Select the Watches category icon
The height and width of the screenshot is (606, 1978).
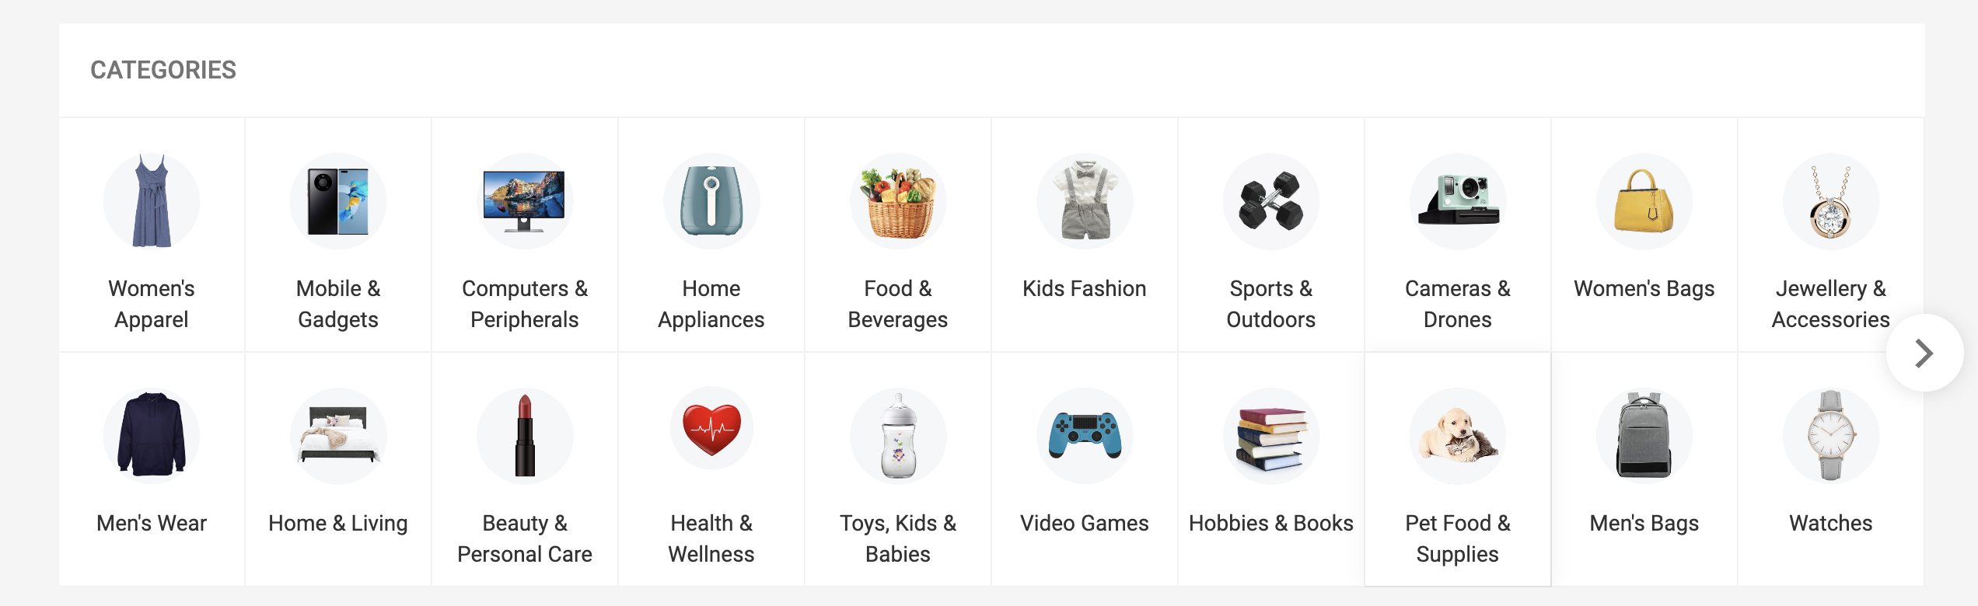point(1830,435)
